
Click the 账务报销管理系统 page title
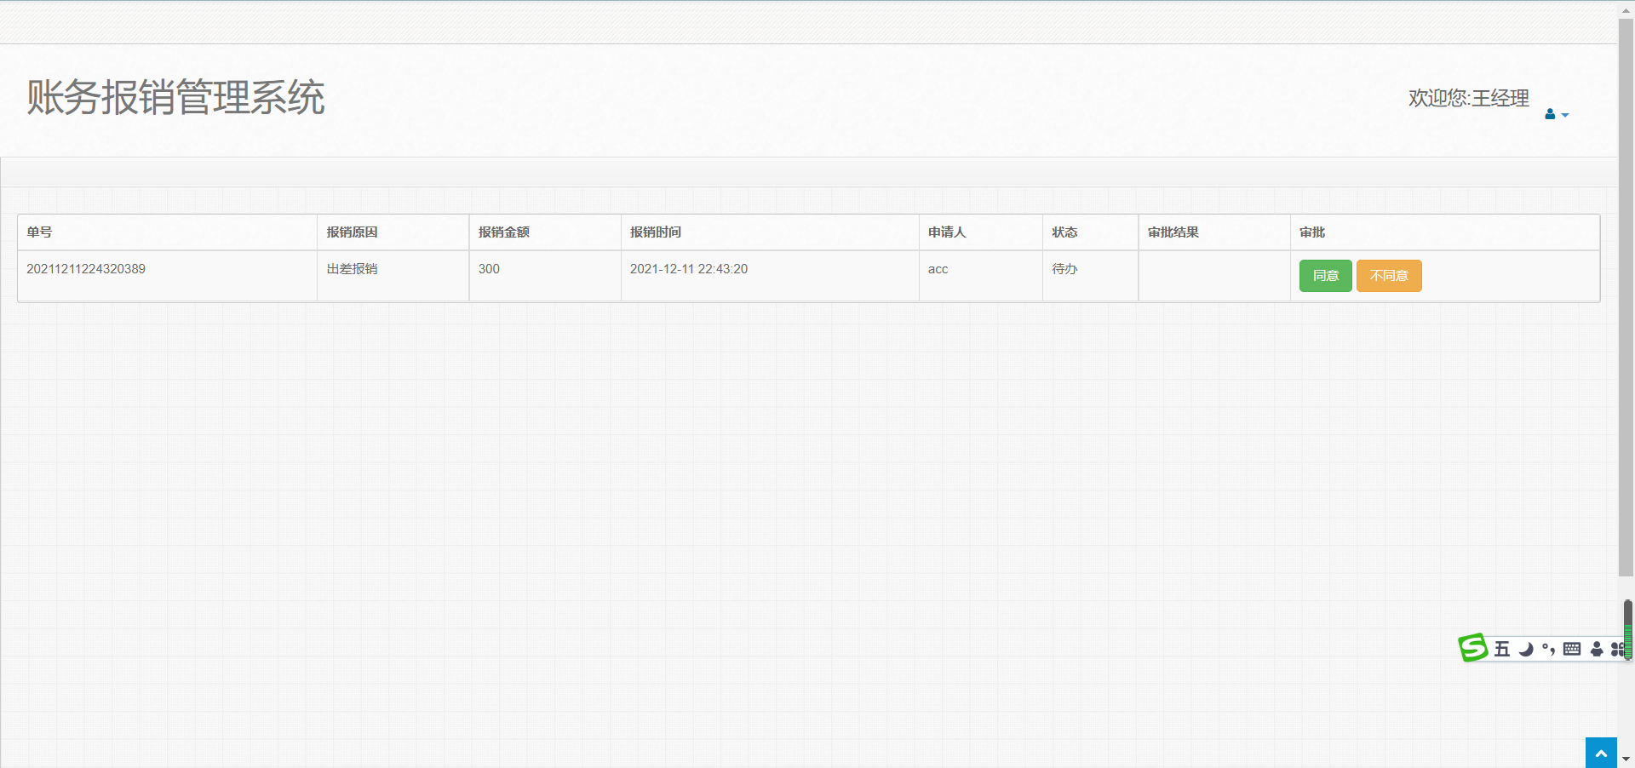(175, 97)
